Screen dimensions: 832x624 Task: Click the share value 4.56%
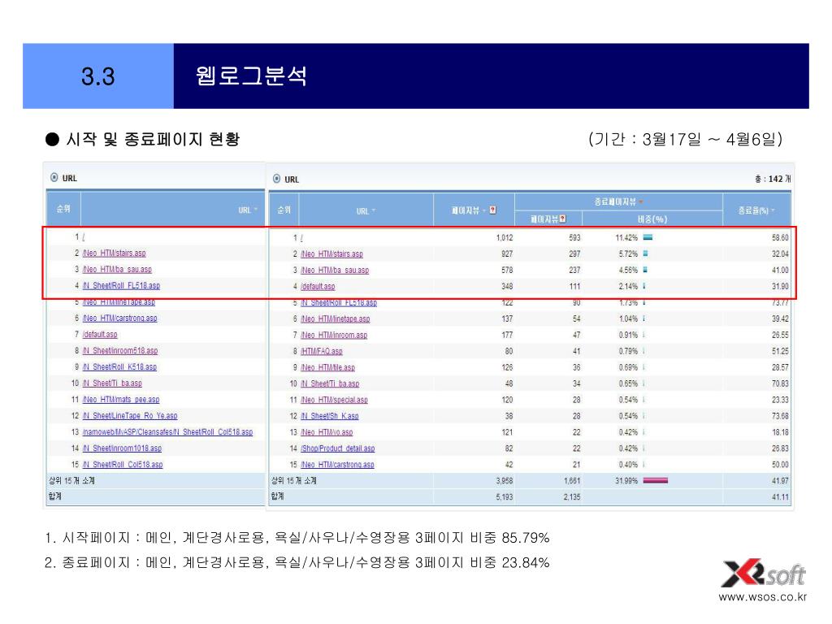tap(628, 270)
